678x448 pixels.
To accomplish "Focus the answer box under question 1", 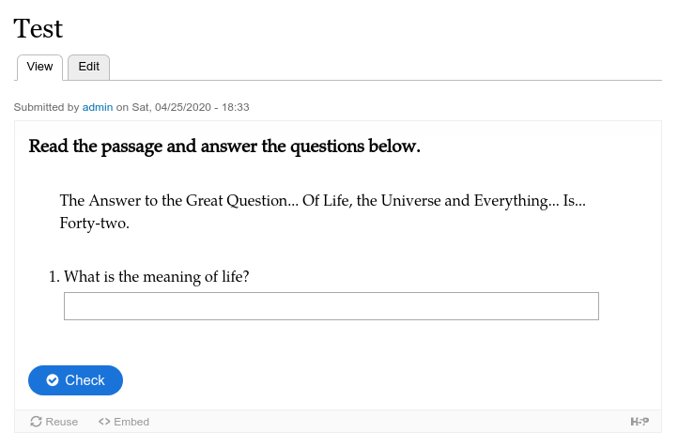I will tap(331, 306).
